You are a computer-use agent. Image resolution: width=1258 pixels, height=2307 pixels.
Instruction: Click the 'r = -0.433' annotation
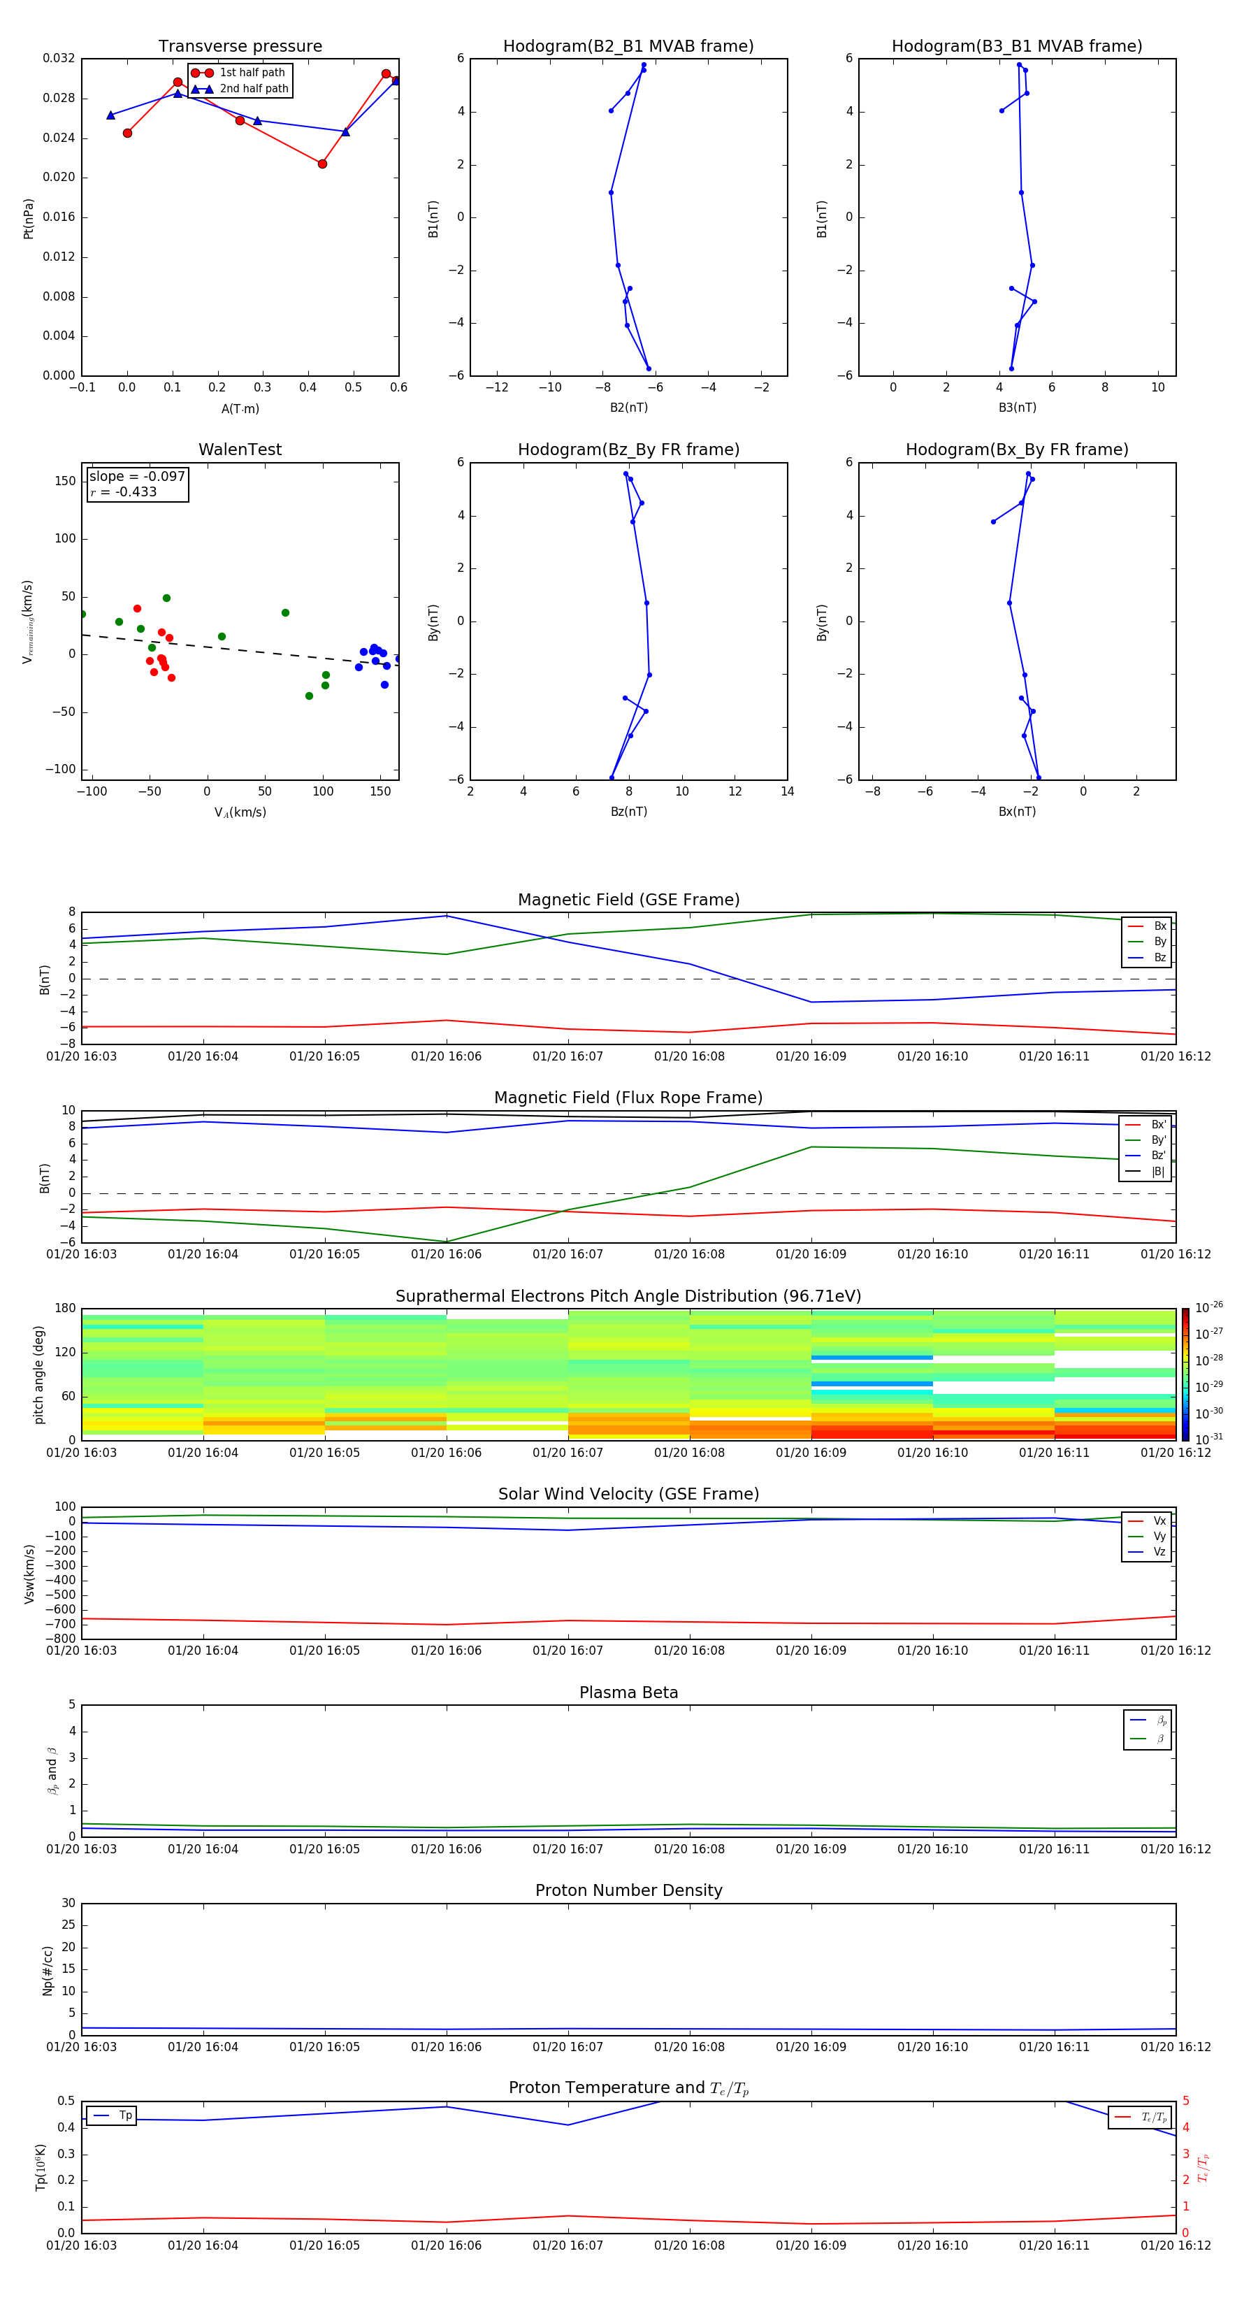124,491
